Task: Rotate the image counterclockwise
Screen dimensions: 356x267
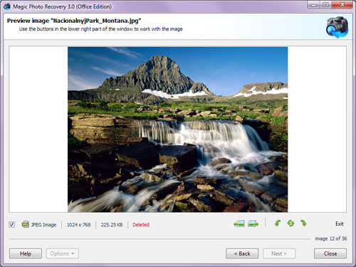Action: coord(278,224)
